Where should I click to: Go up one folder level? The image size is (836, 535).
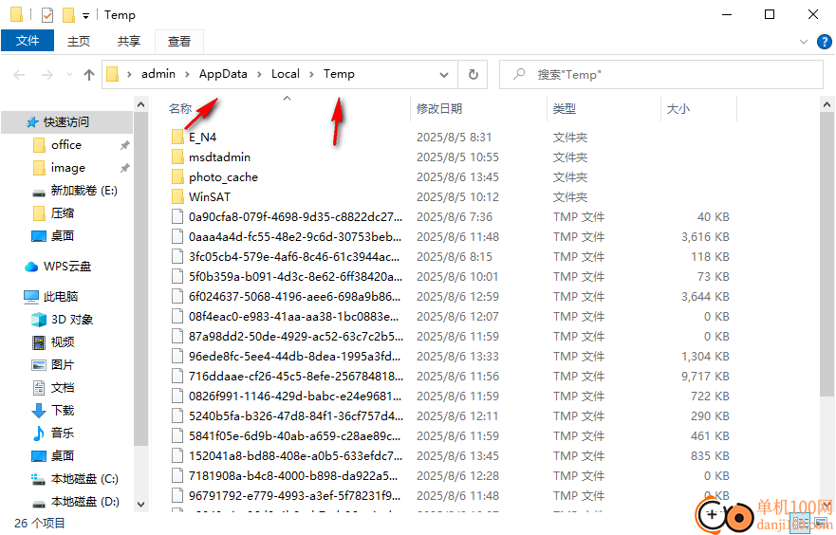tap(89, 75)
